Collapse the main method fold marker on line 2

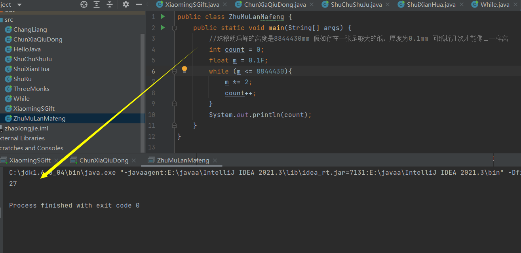pyautogui.click(x=174, y=28)
